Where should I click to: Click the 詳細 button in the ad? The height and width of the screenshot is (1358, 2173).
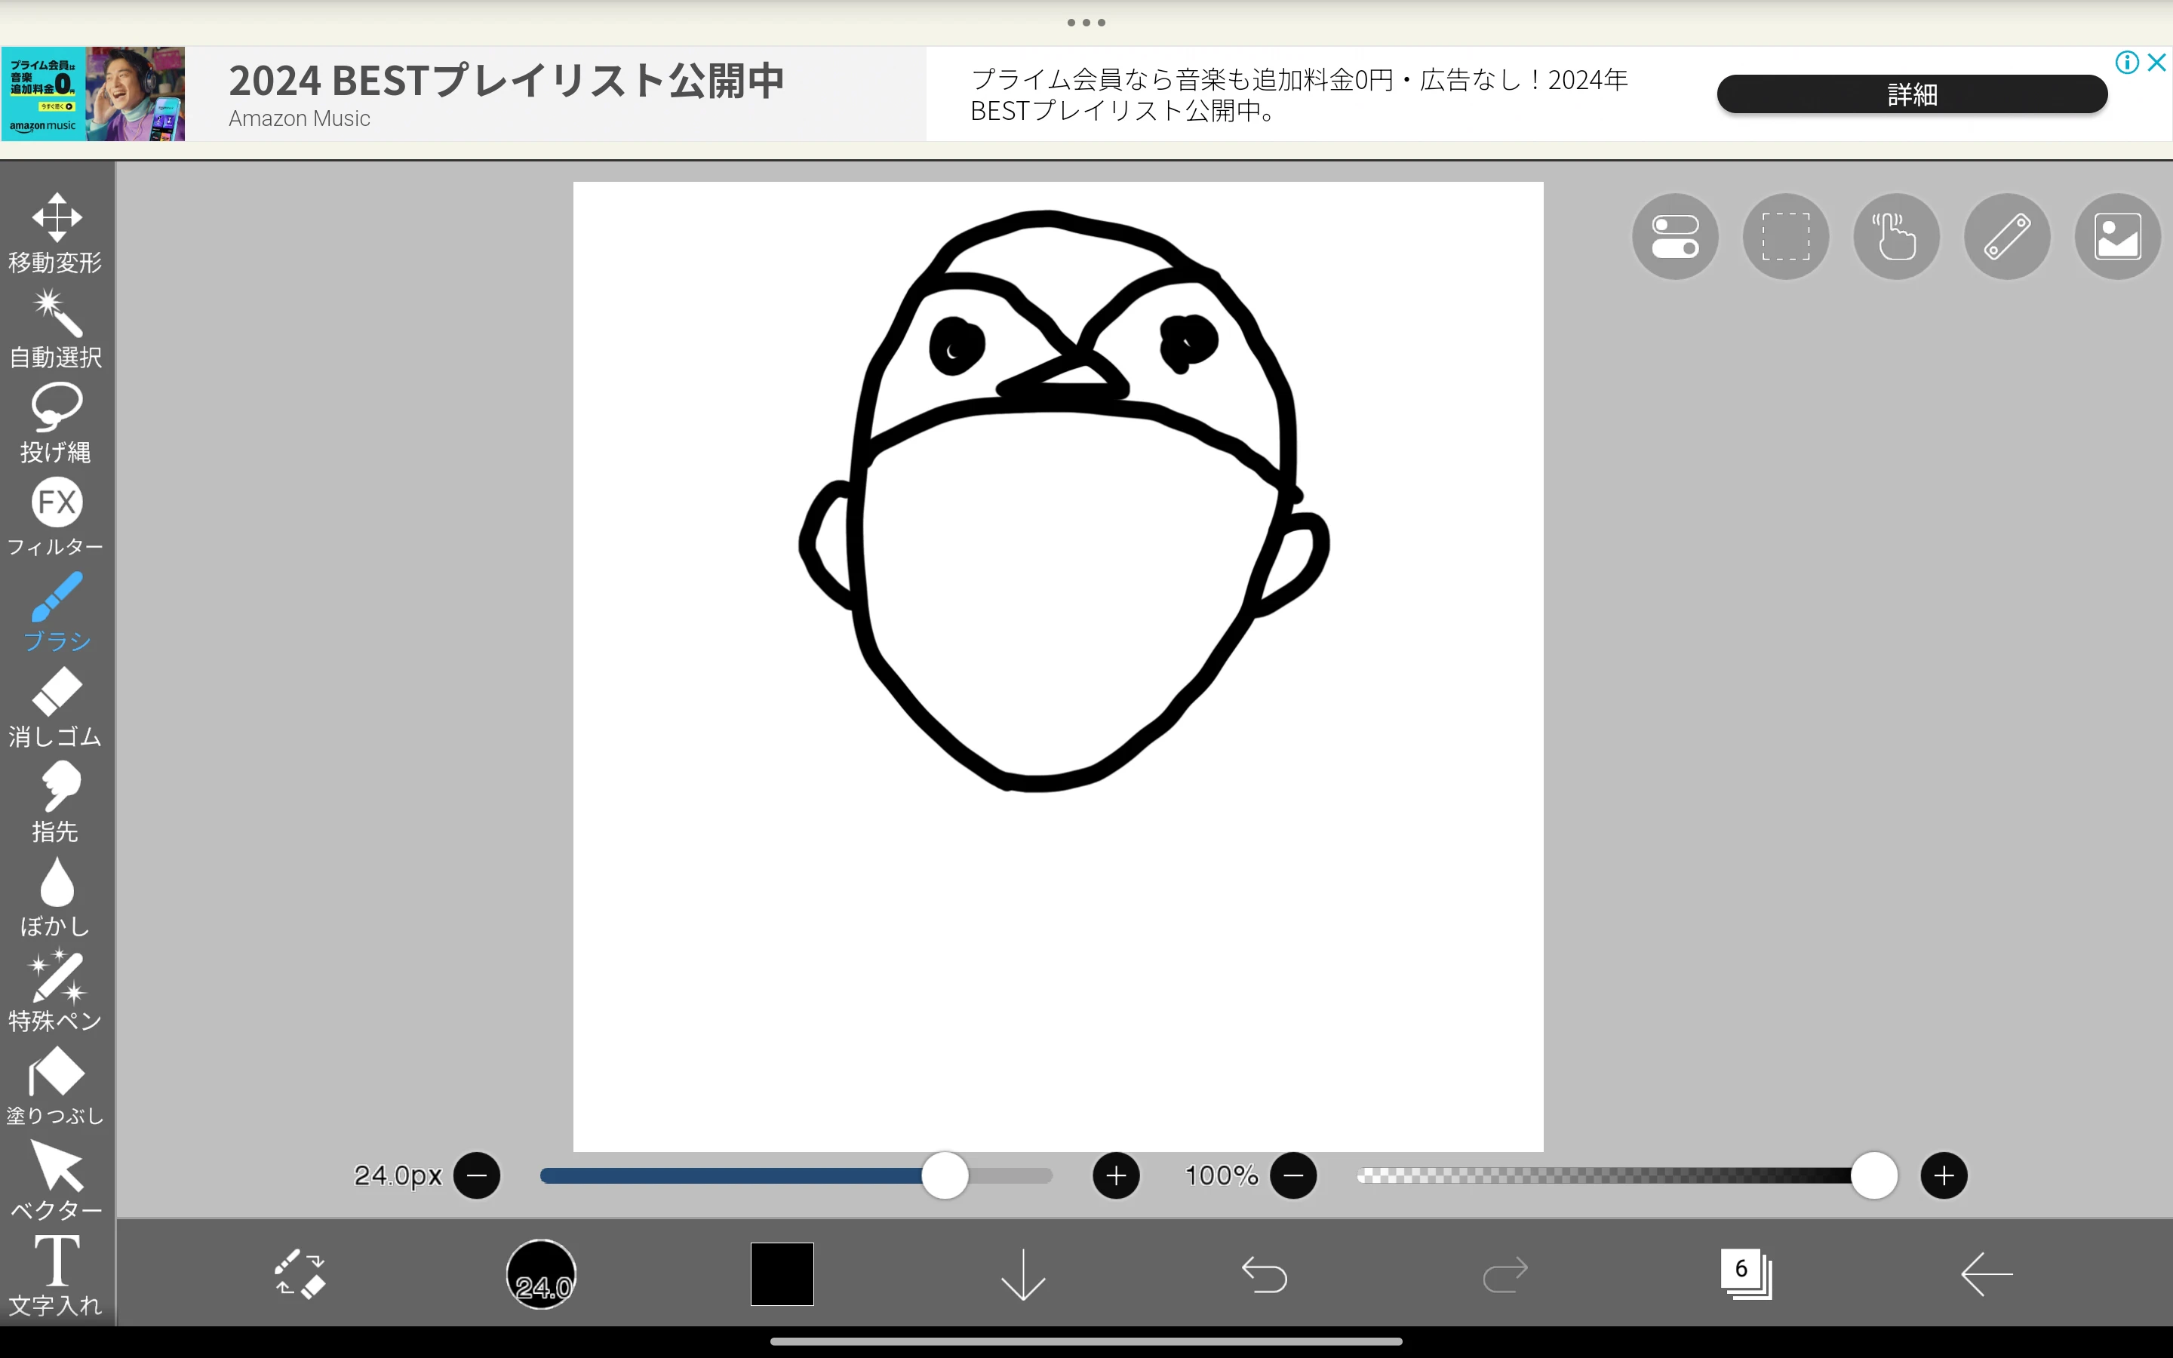coord(1912,94)
